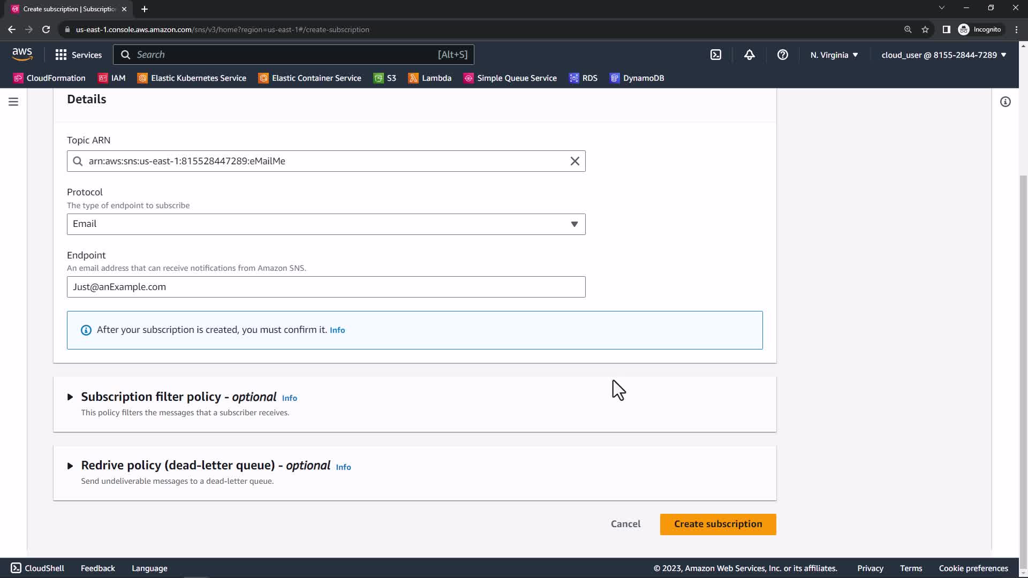Click Cancel button

(x=625, y=524)
